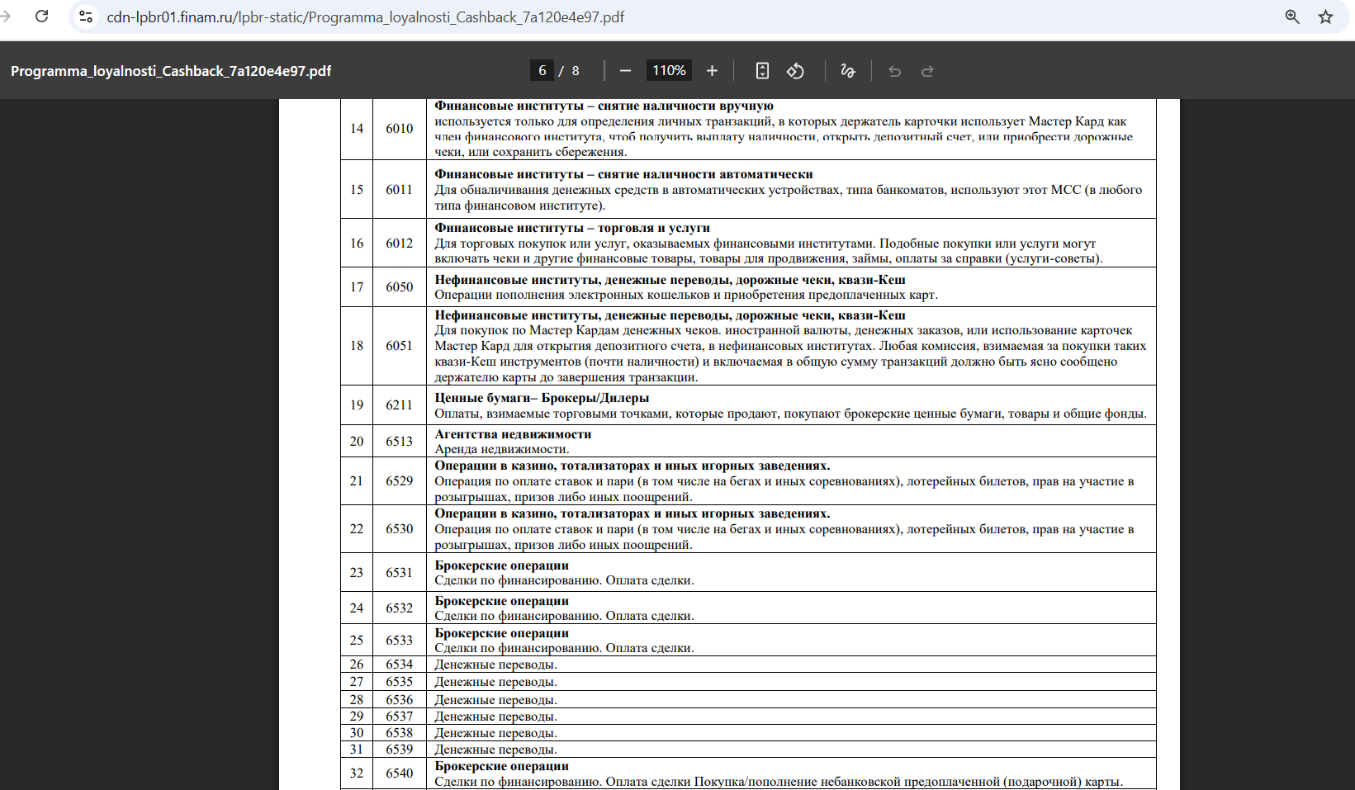Click the URL in the address bar
The height and width of the screenshot is (790, 1355).
(x=365, y=17)
